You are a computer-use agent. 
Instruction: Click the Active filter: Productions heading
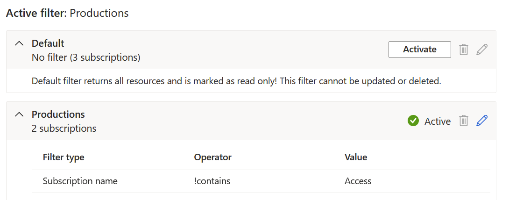click(68, 13)
